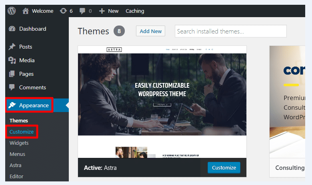
Task: Focus the Search installed themes field
Action: click(230, 31)
